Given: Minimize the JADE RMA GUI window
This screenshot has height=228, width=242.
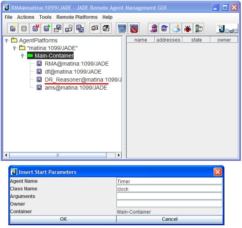Looking at the screenshot, I should point(216,8).
